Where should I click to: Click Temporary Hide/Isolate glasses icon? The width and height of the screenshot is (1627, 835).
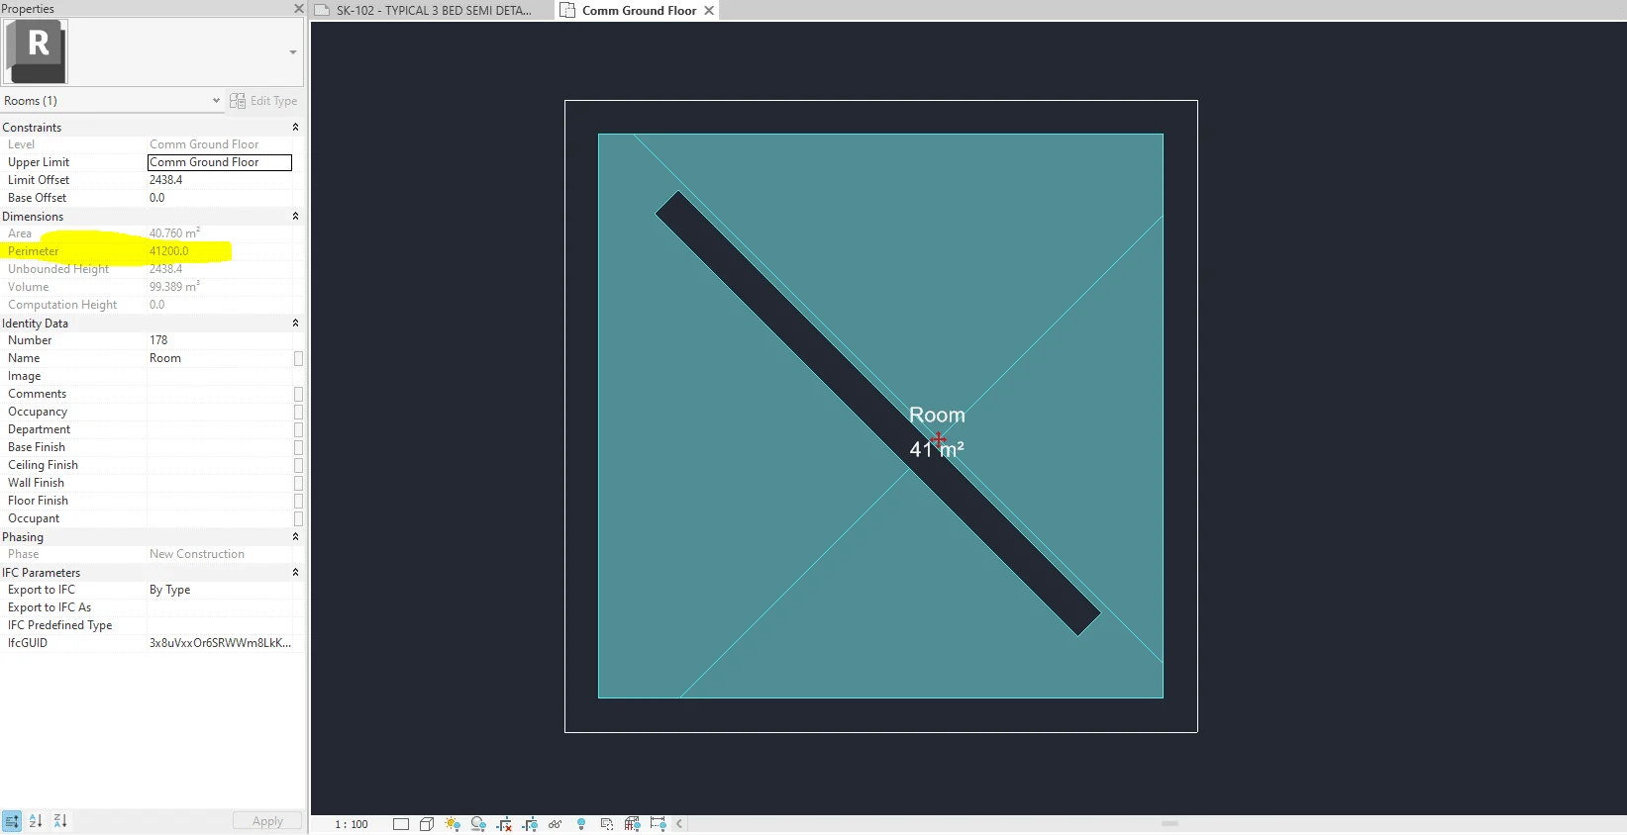pyautogui.click(x=555, y=824)
